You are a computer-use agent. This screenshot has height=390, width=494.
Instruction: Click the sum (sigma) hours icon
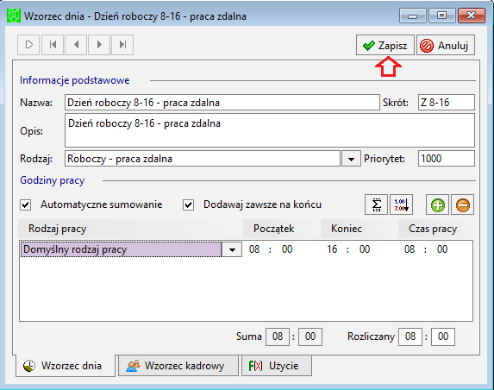[377, 205]
